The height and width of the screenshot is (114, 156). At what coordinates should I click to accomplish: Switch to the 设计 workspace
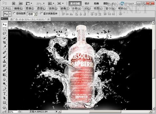[x=87, y=3]
